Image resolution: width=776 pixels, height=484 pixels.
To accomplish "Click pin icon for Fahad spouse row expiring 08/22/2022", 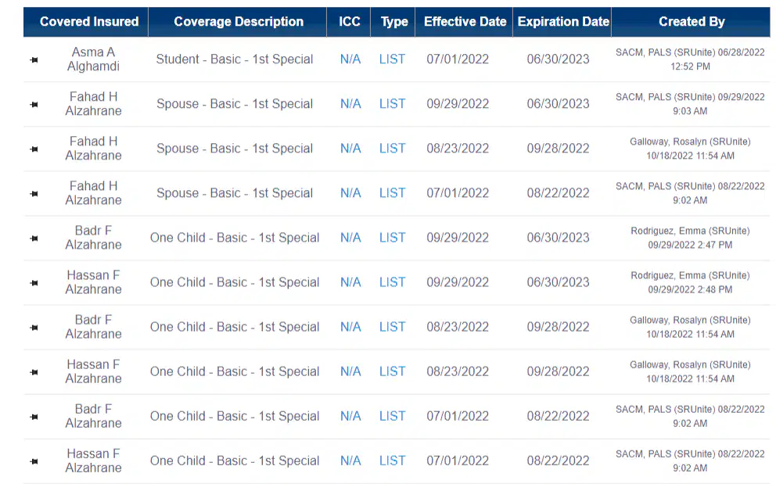I will 34,193.
